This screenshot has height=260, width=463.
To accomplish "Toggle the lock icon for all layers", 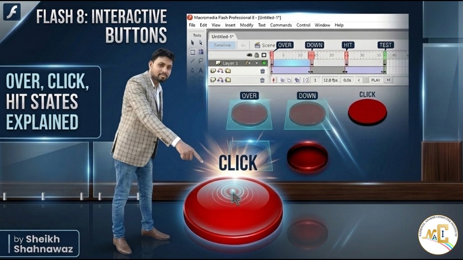I will (x=256, y=55).
